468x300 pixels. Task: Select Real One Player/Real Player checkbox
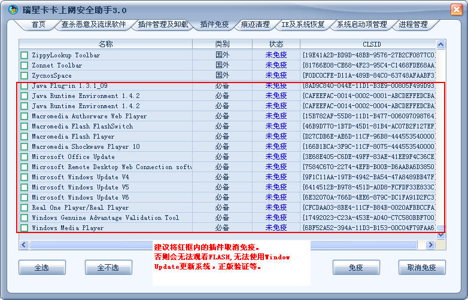[x=24, y=207]
